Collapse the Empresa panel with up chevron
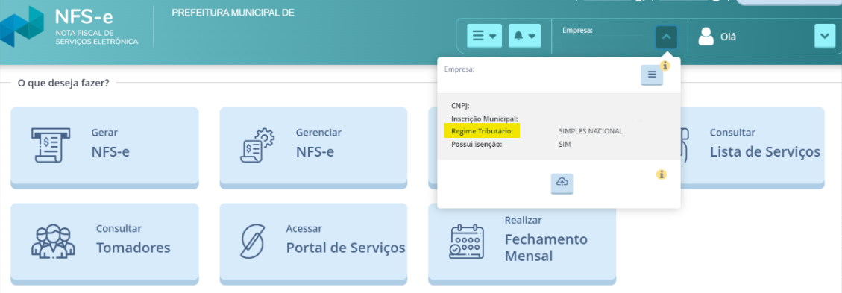Image resolution: width=842 pixels, height=293 pixels. click(667, 37)
